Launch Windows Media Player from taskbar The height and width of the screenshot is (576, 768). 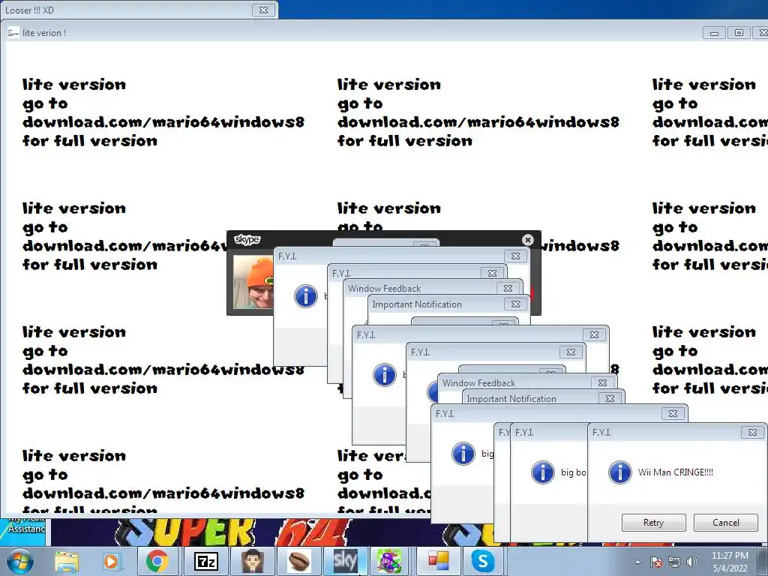[x=111, y=561]
